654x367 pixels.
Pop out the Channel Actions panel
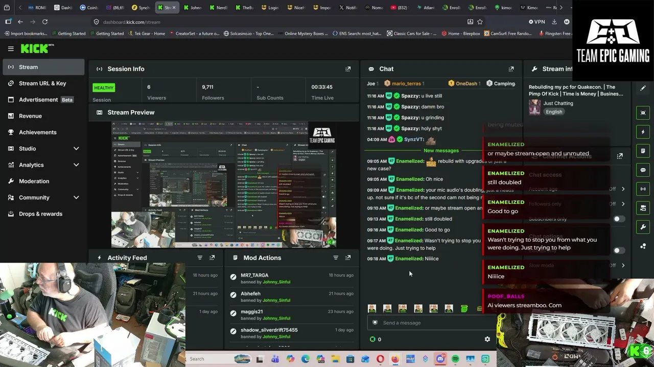pos(620,156)
